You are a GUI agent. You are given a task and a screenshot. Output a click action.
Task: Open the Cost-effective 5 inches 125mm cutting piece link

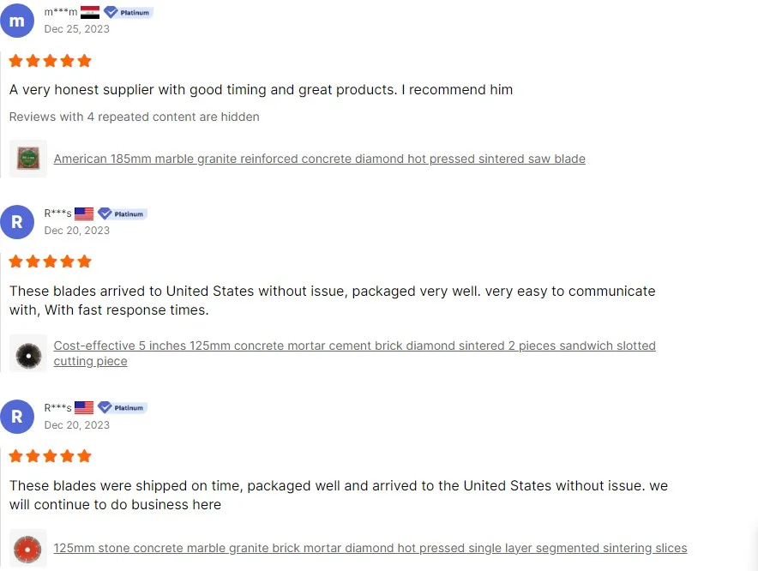tap(354, 346)
